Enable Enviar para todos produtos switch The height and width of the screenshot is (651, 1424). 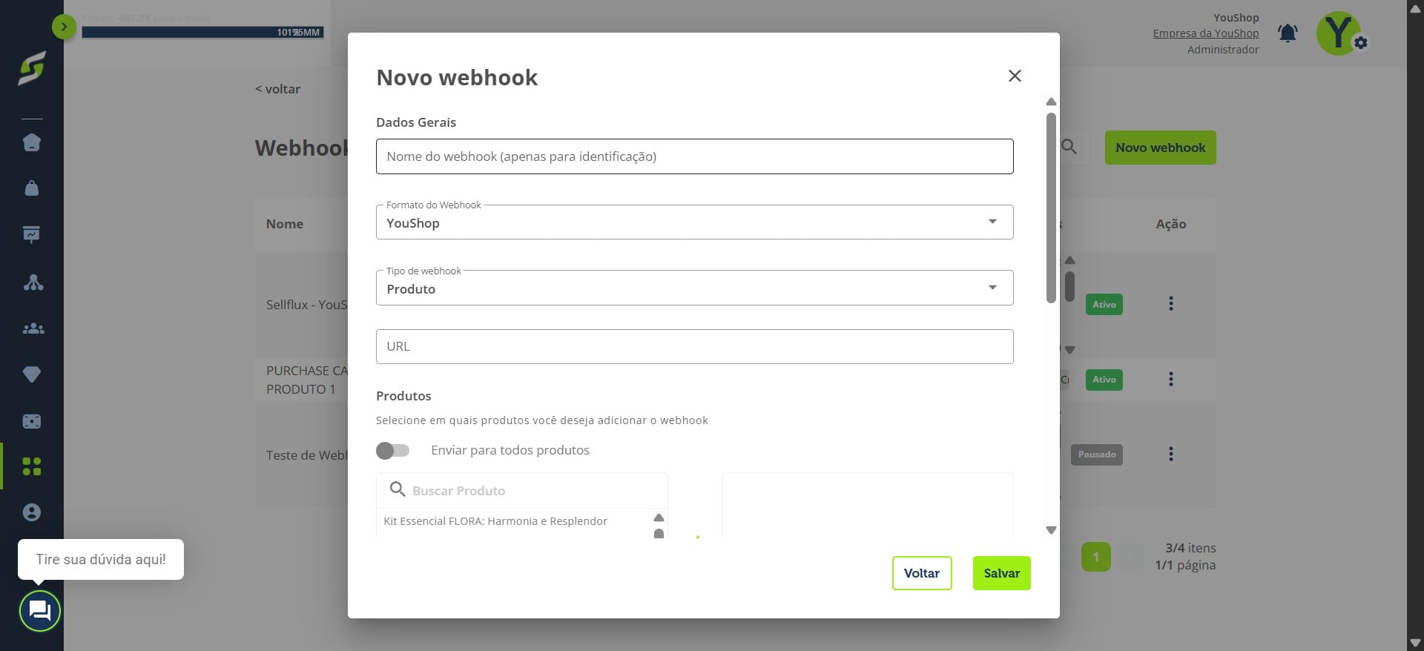pos(392,451)
